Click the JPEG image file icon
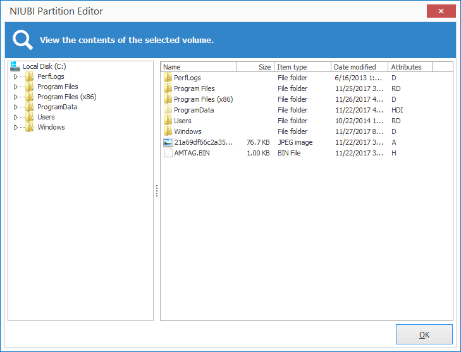The image size is (461, 352). 168,142
